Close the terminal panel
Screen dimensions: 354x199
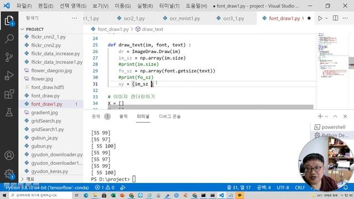(345, 117)
